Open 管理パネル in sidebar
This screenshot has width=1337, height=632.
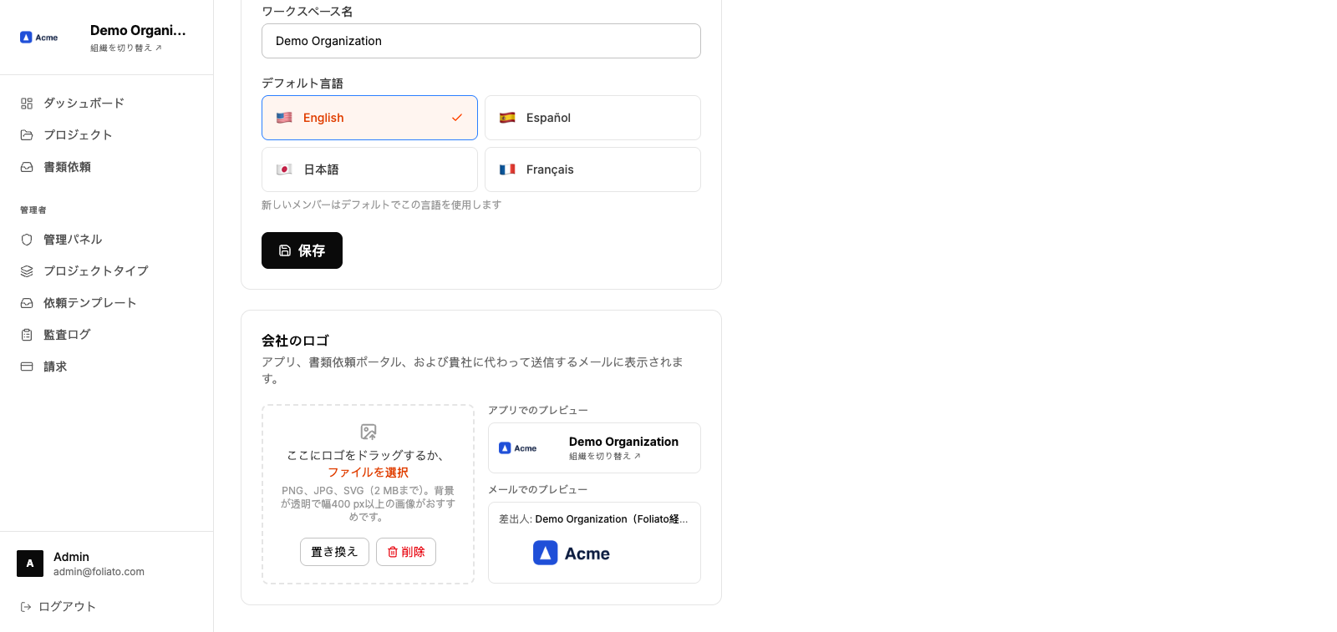[107, 240]
